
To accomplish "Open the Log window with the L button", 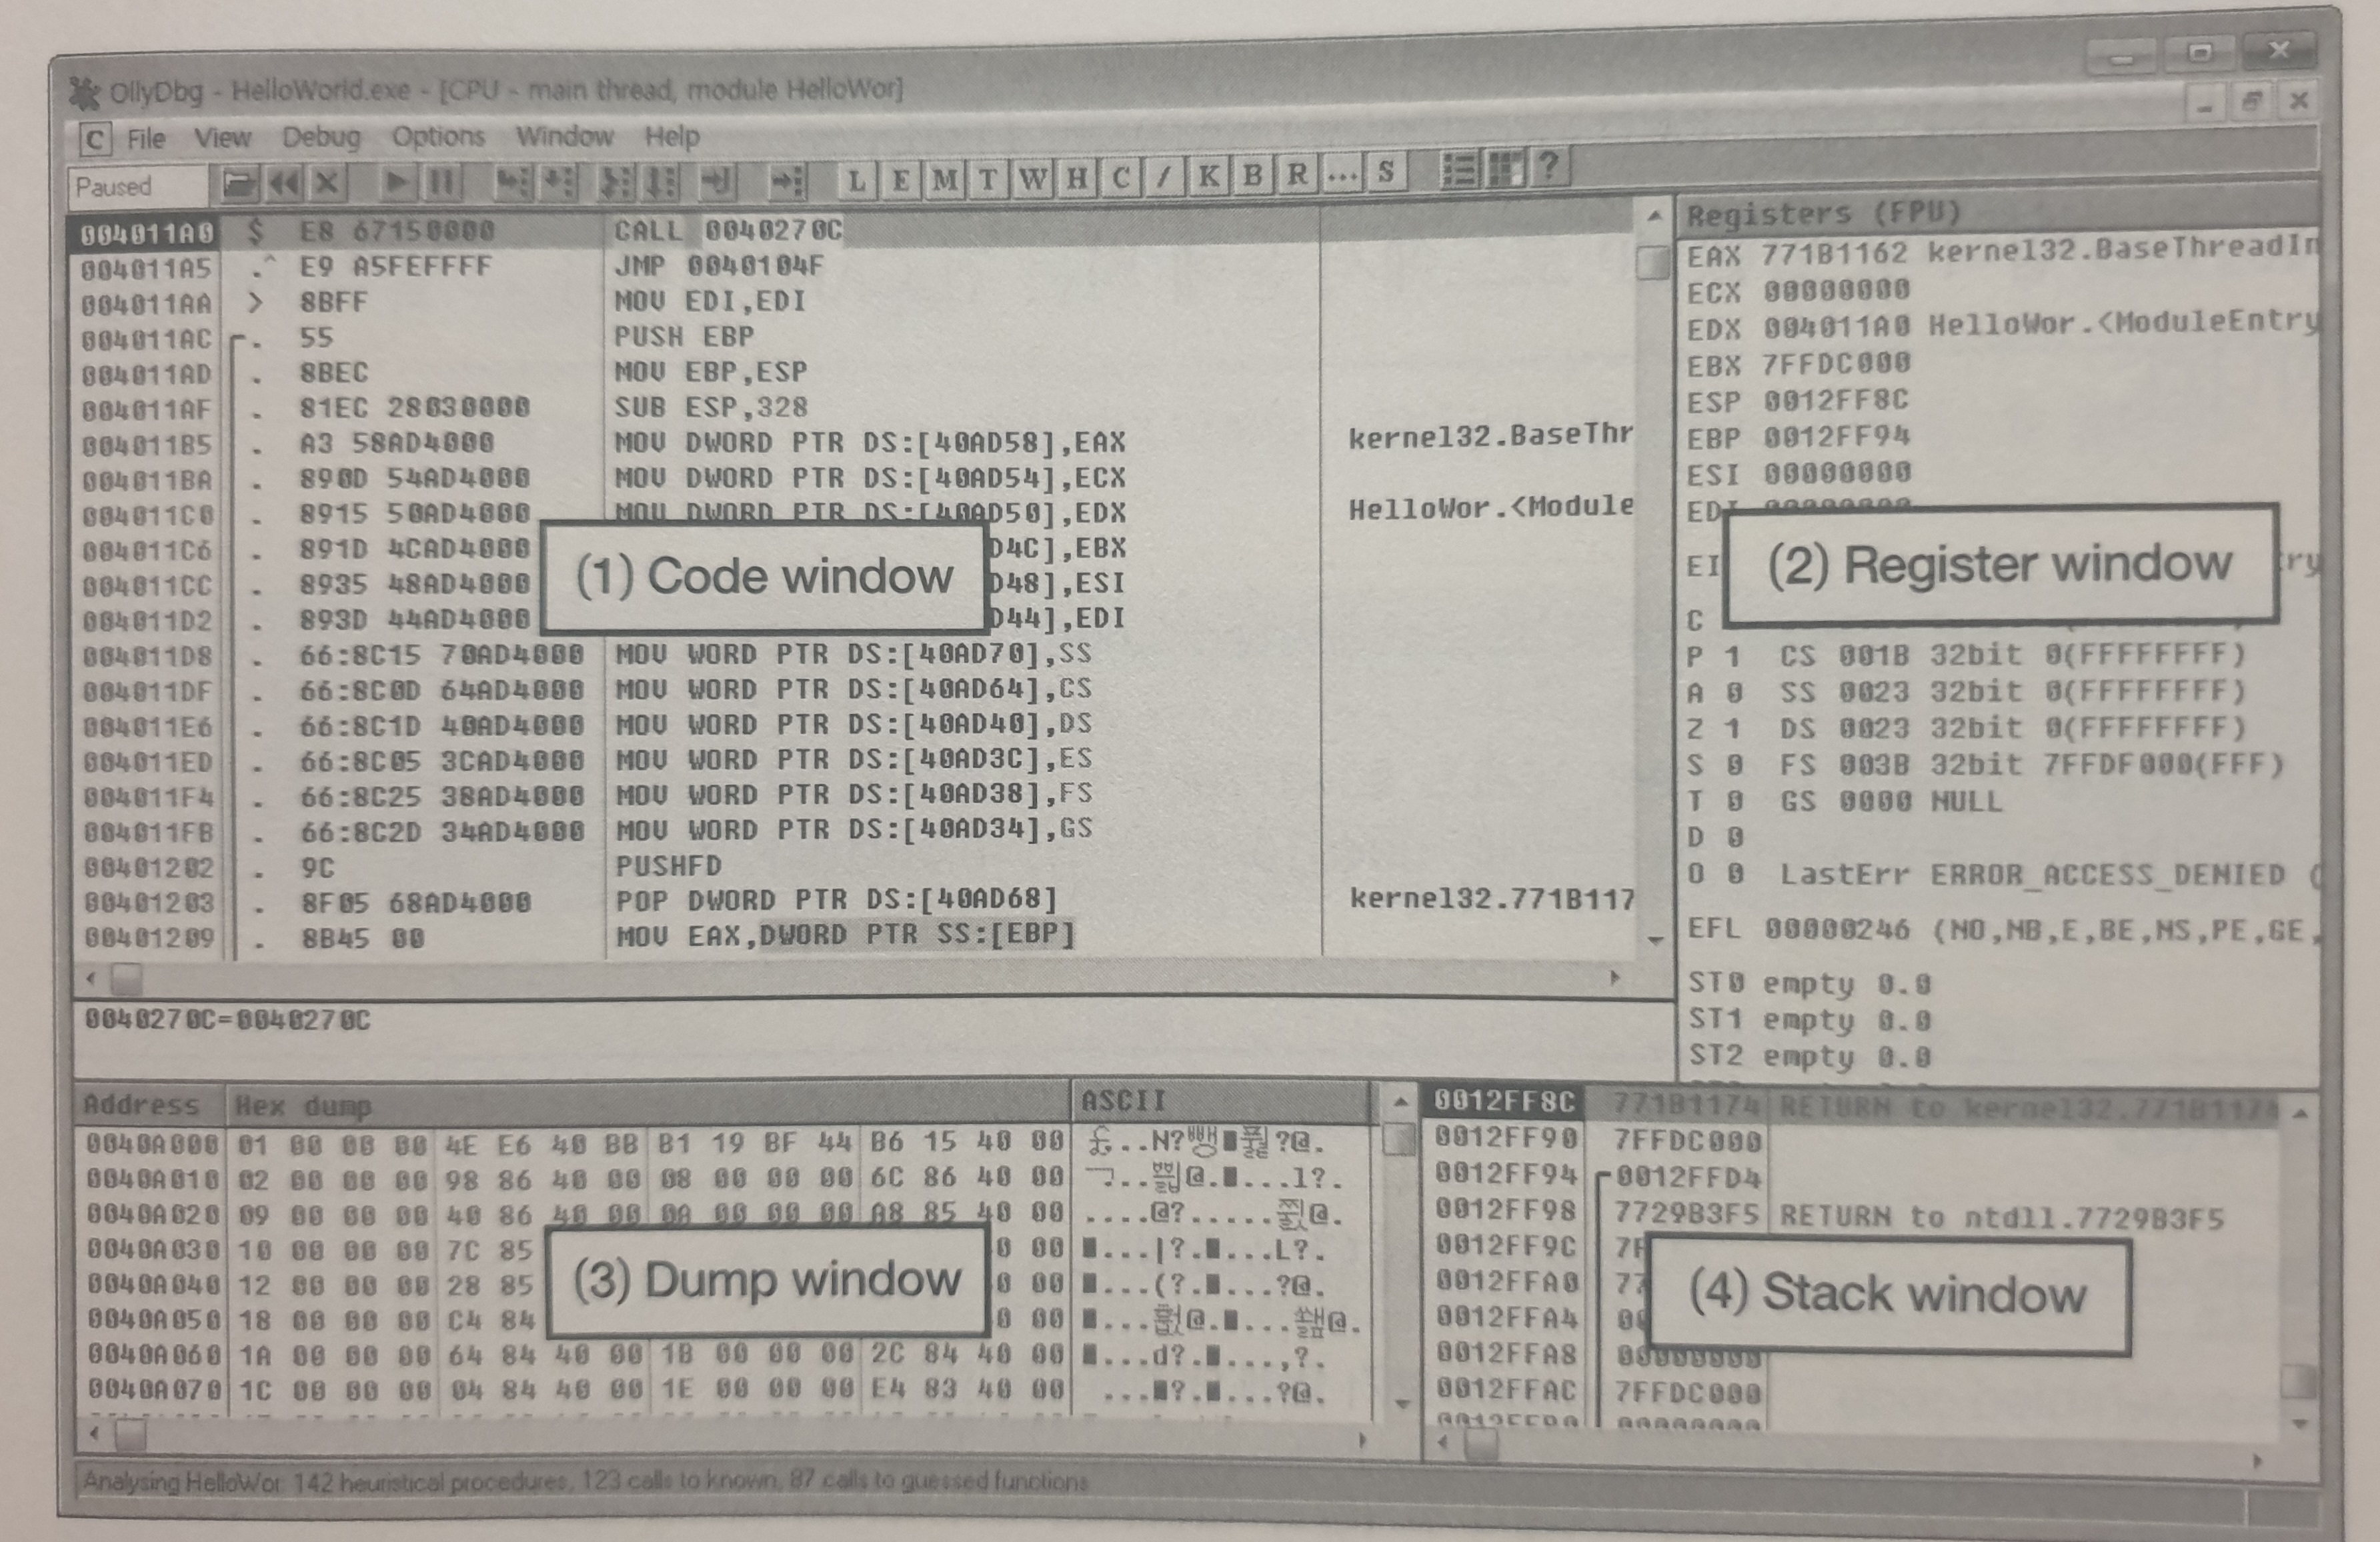I will click(856, 180).
